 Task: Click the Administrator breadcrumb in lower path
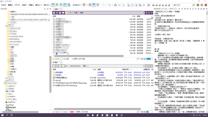point(75,66)
